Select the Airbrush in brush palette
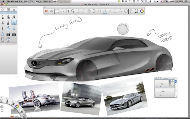190x119 pixels. click(x=8, y=17)
